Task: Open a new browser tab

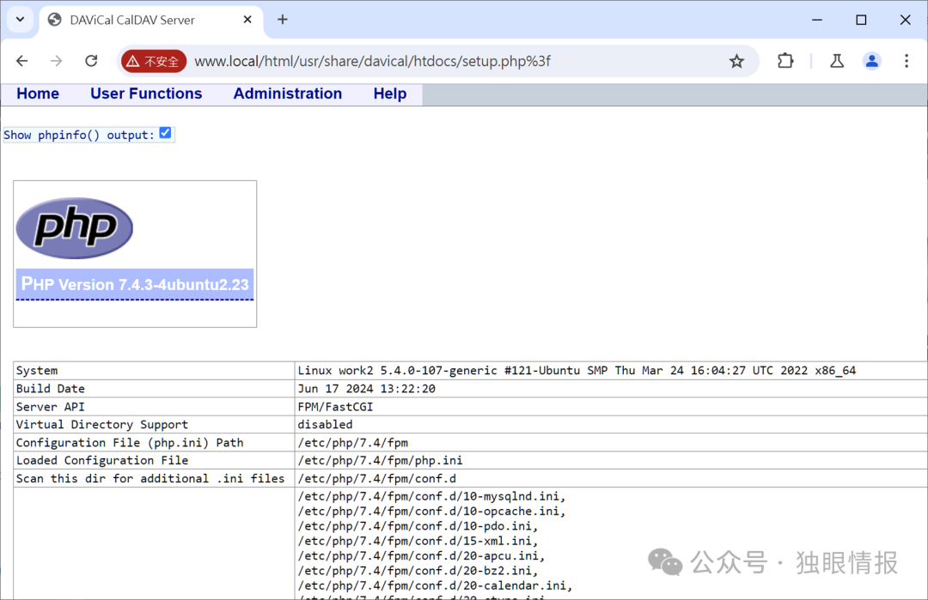Action: click(283, 20)
